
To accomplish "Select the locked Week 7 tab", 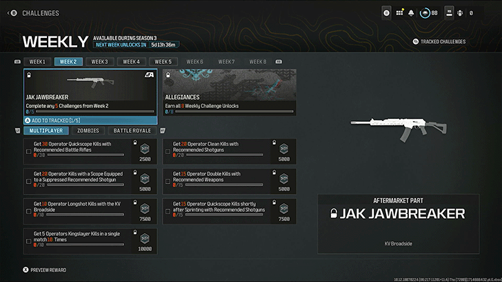I will (226, 62).
